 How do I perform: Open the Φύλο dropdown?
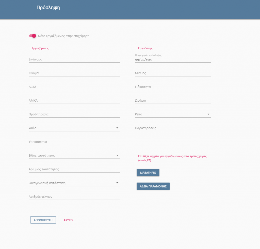(x=74, y=128)
